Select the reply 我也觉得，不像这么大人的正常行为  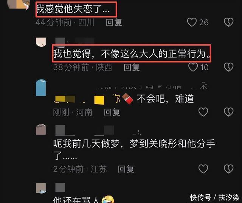click(132, 54)
